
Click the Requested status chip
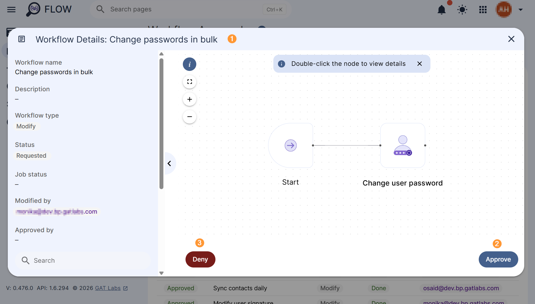31,156
